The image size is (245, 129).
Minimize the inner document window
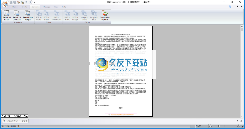[234, 7]
